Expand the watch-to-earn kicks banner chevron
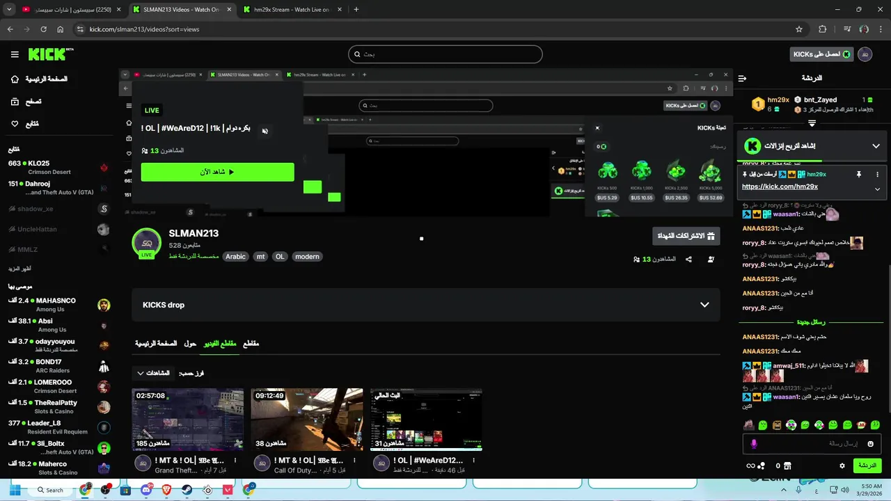891x501 pixels. click(x=876, y=146)
